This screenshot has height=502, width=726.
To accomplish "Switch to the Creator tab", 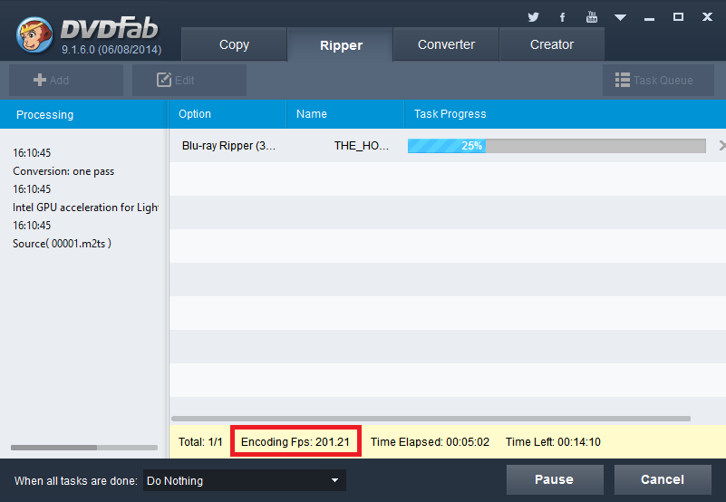I will click(551, 44).
